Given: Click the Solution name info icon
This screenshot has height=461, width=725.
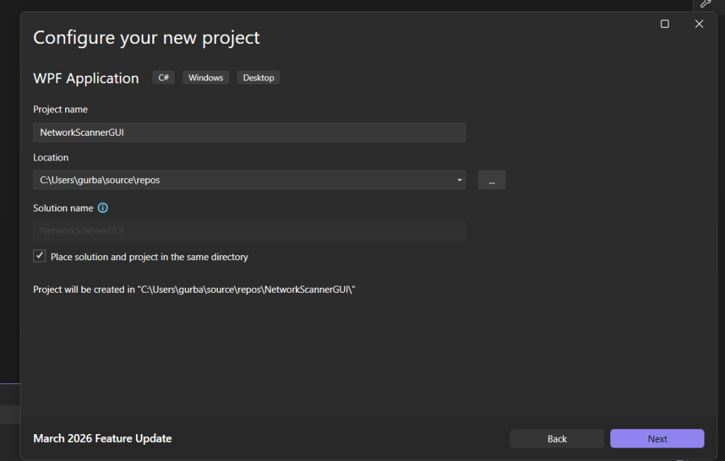Looking at the screenshot, I should tap(103, 208).
